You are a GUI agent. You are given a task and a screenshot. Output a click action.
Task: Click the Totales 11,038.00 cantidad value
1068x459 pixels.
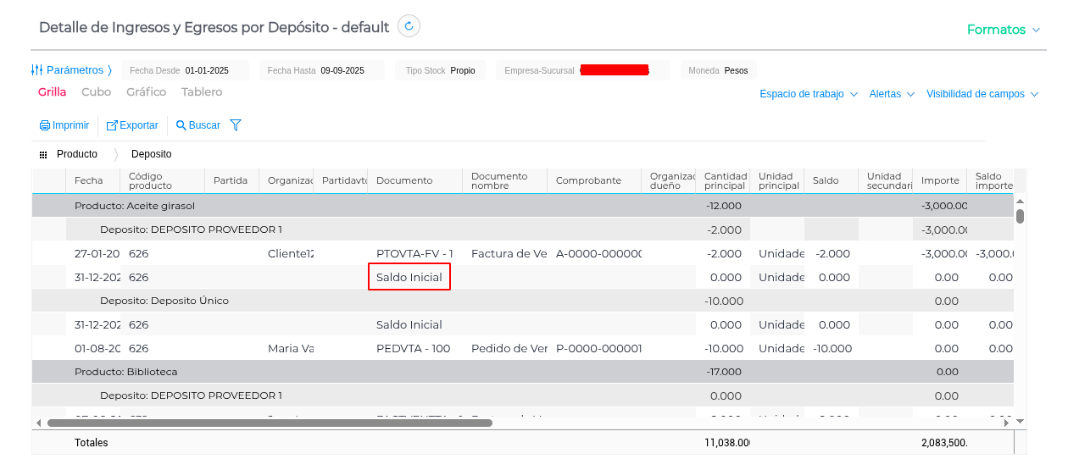click(727, 442)
